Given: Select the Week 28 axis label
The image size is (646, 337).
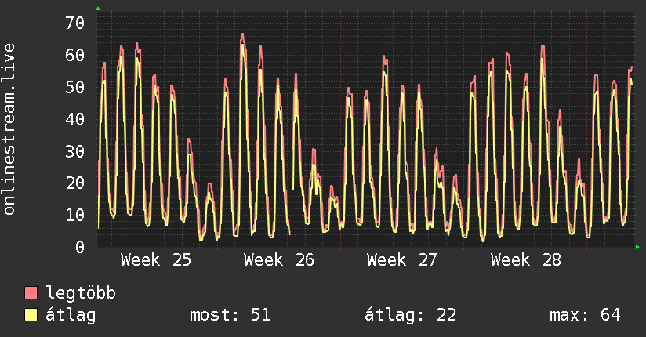Looking at the screenshot, I should (526, 260).
